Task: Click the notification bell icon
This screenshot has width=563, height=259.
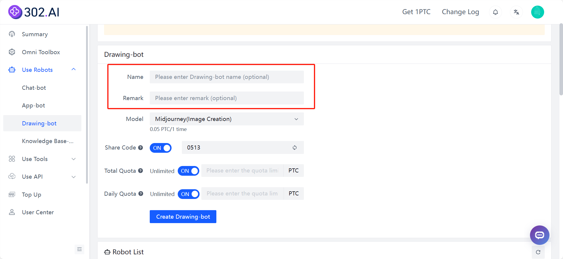Action: click(x=495, y=12)
